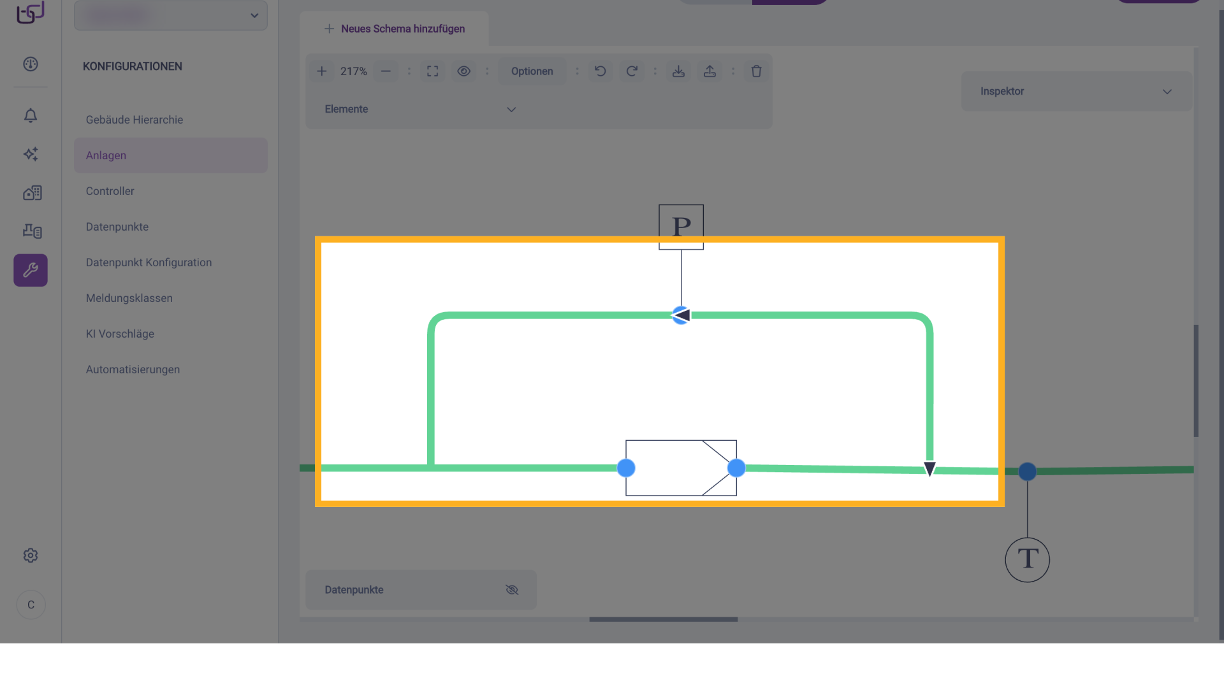Zoom out with the minus icon

pyautogui.click(x=386, y=71)
